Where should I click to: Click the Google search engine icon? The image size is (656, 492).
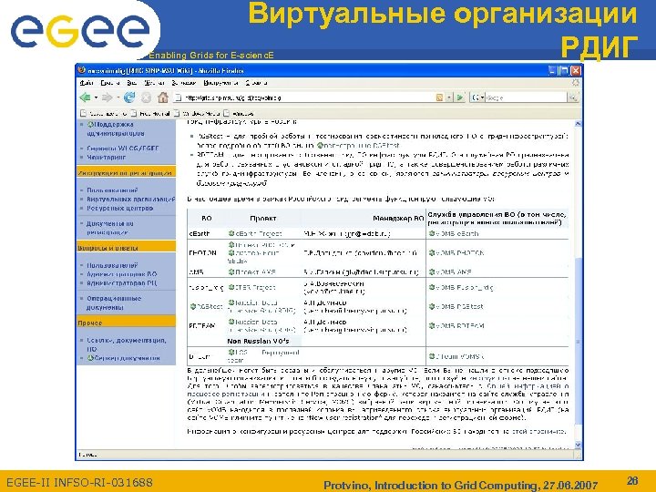point(476,97)
